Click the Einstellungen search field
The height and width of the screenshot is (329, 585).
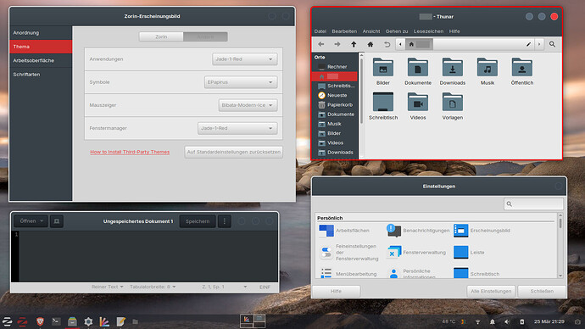click(x=533, y=204)
